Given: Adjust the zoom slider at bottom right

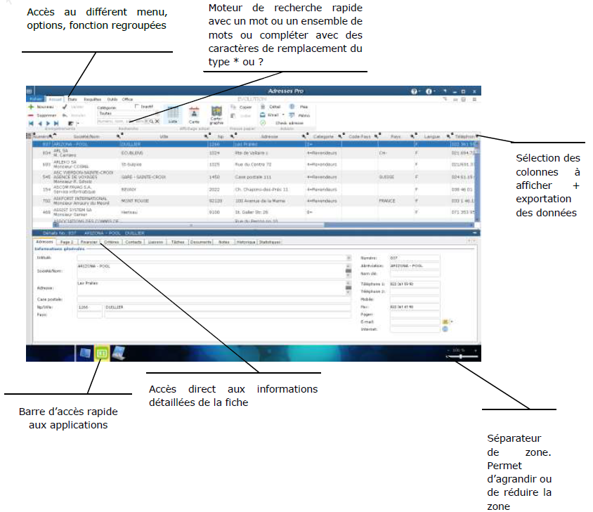Looking at the screenshot, I should pos(460,357).
